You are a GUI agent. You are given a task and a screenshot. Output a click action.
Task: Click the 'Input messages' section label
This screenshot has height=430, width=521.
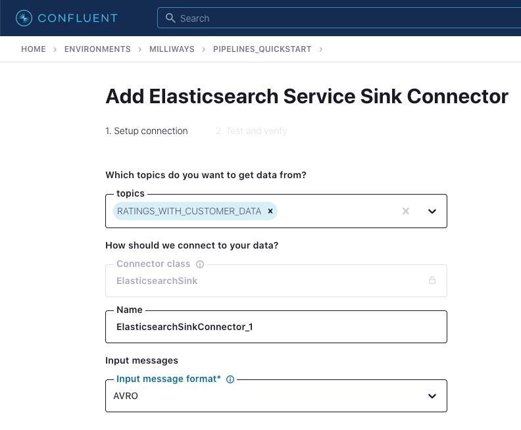click(x=141, y=360)
